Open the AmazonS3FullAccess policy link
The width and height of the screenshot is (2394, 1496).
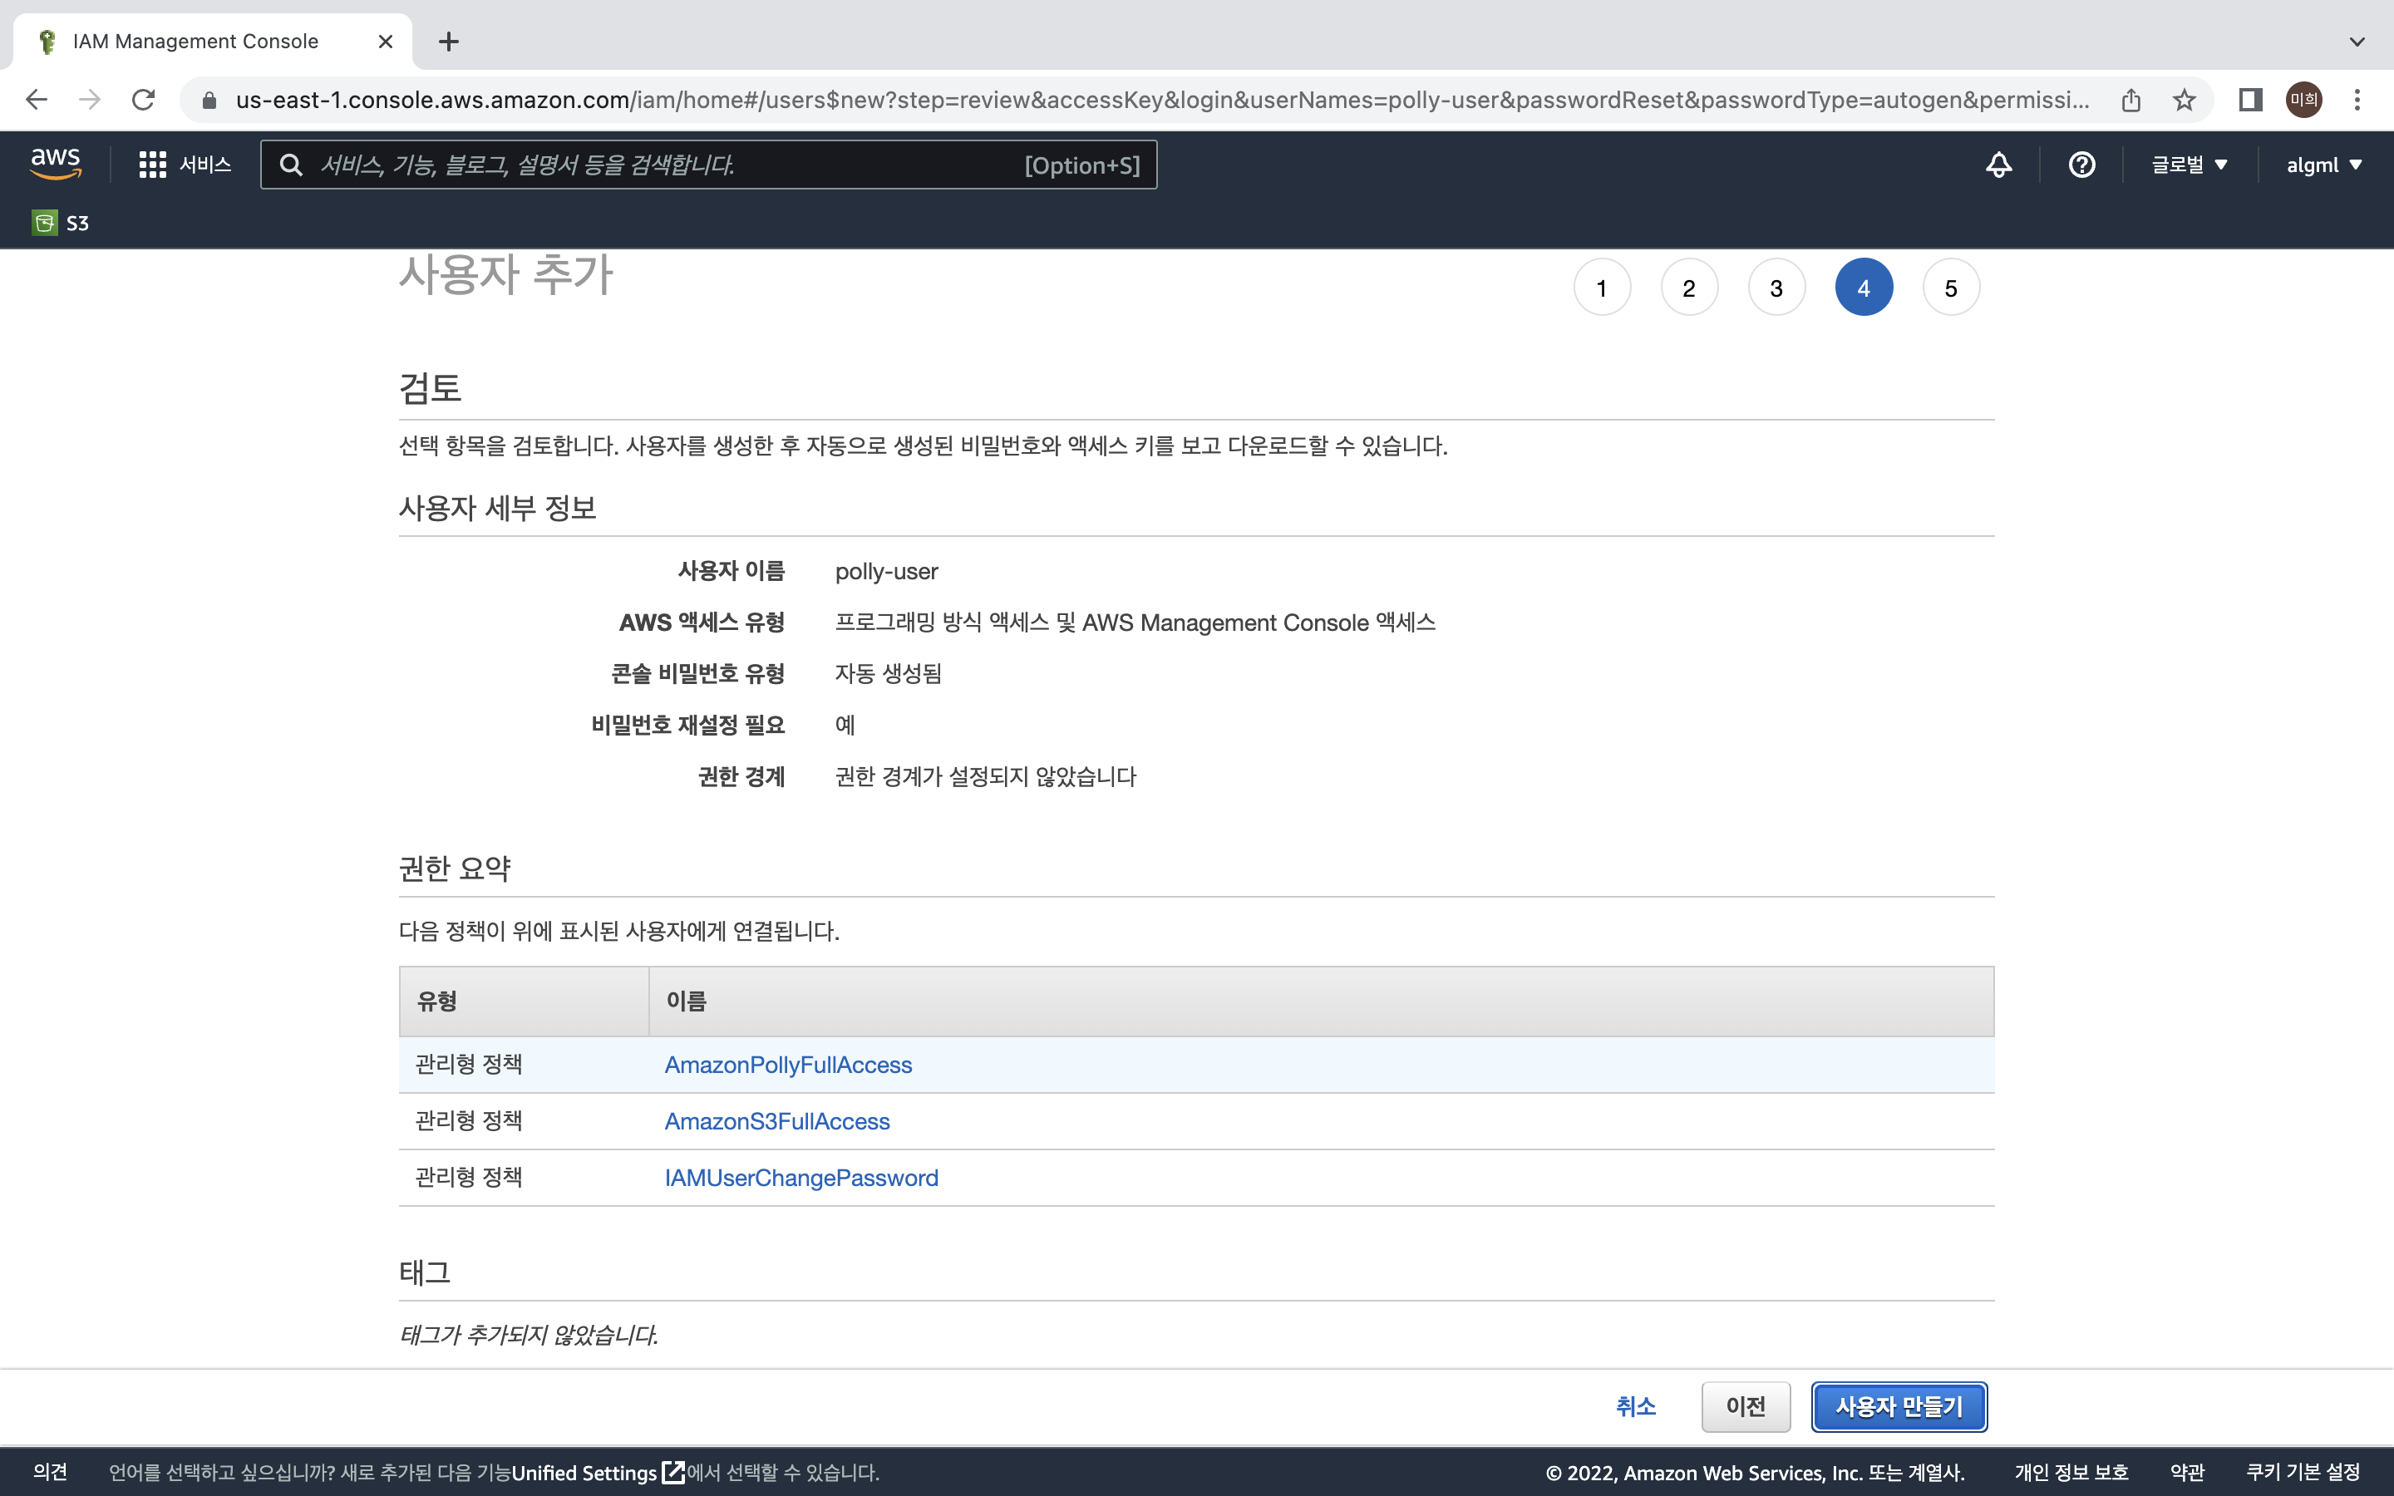[x=777, y=1121]
